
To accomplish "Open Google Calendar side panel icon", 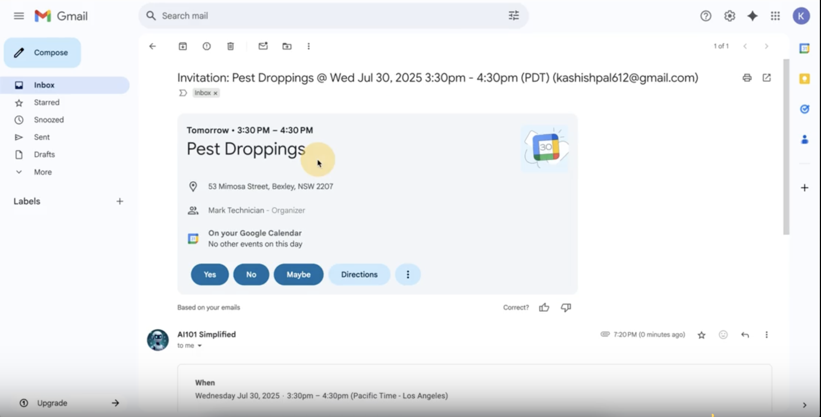I will click(x=804, y=48).
